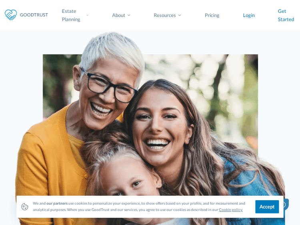Open the bold 'our partners' link
The image size is (300, 225).
57,203
